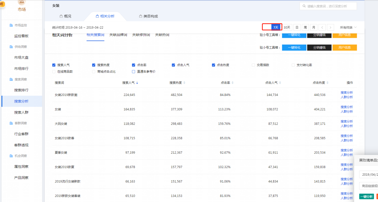Sort table by the 点击人气 column arrow
Viewport: 378px width, 202px height.
(x=280, y=83)
